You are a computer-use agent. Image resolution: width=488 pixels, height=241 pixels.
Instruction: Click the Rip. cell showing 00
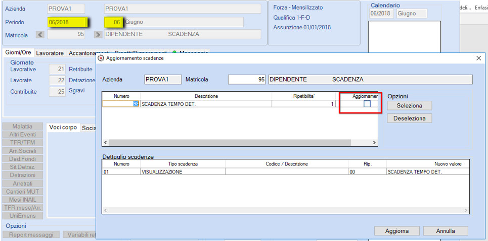367,172
